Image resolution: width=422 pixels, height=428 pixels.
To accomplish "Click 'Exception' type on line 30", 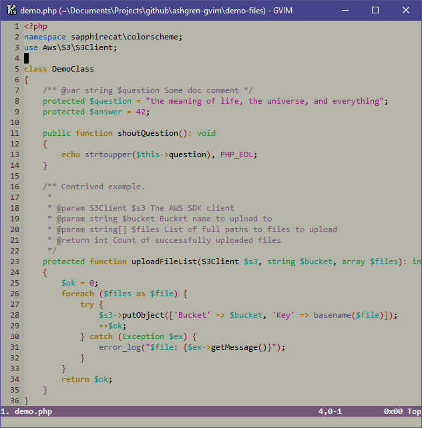I will [x=143, y=336].
